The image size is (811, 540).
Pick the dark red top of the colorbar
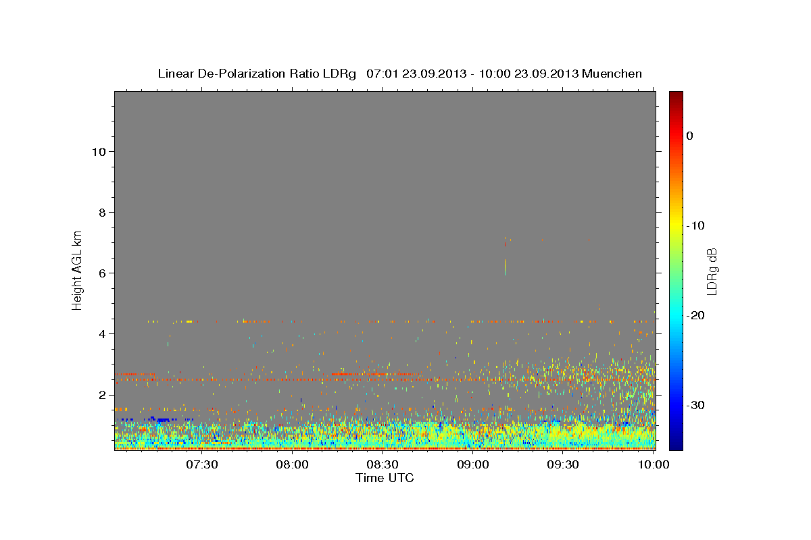(x=676, y=96)
